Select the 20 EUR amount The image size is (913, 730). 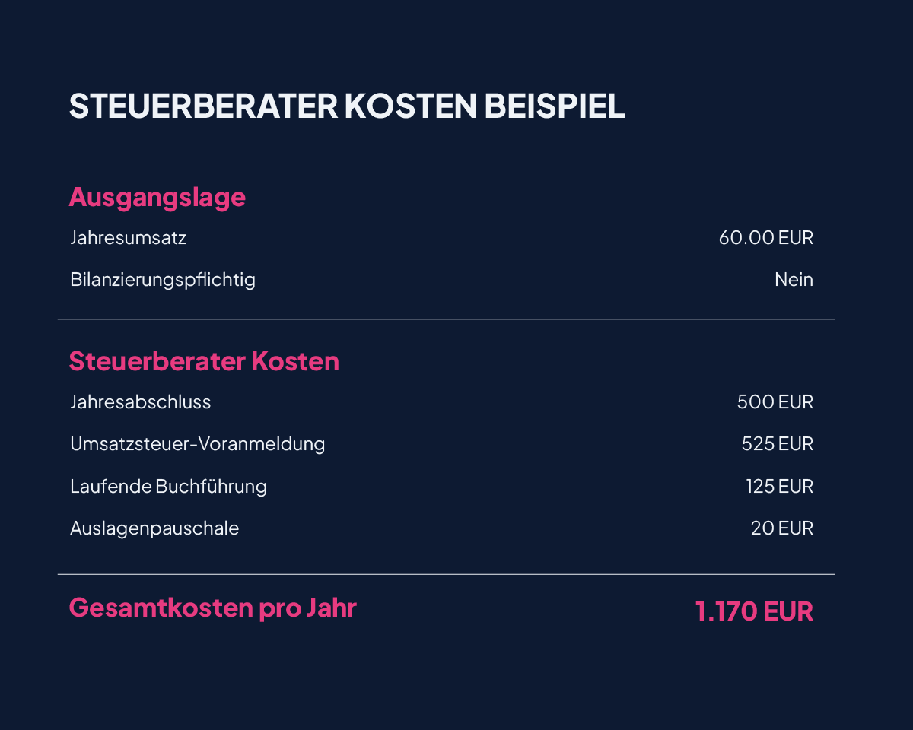coord(781,528)
